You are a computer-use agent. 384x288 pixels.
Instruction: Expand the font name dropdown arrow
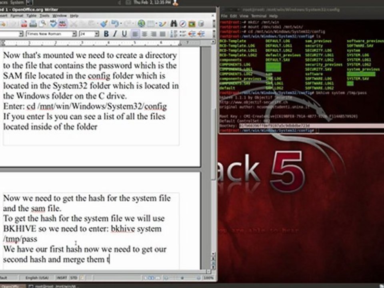(x=74, y=34)
